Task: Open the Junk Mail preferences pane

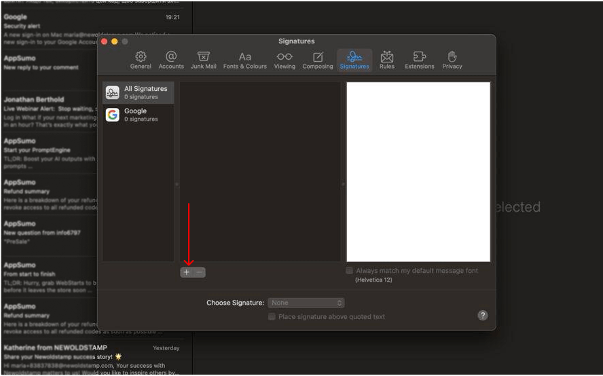Action: [204, 60]
